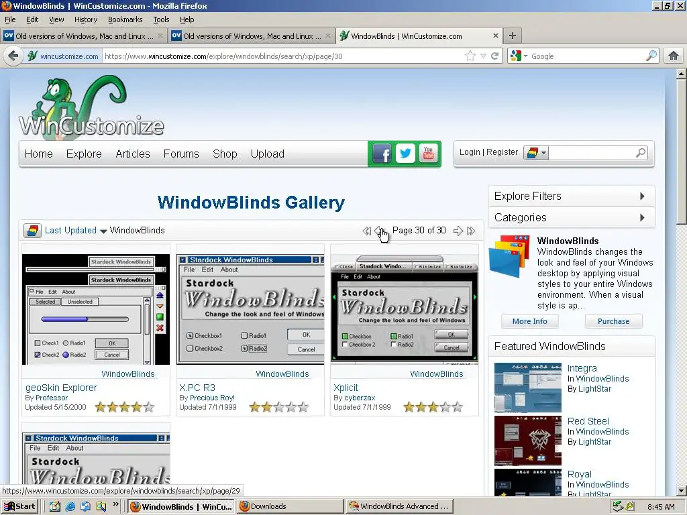Viewport: 687px width, 515px height.
Task: Click the site search magnifier icon
Action: tap(641, 152)
